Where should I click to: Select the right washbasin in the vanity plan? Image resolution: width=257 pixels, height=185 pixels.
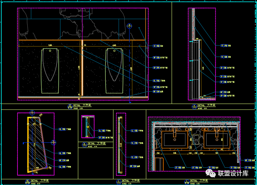(x=217, y=139)
